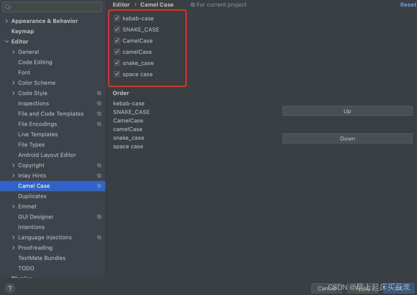The image size is (417, 295).
Task: Open Intentions settings page
Action: 31,227
